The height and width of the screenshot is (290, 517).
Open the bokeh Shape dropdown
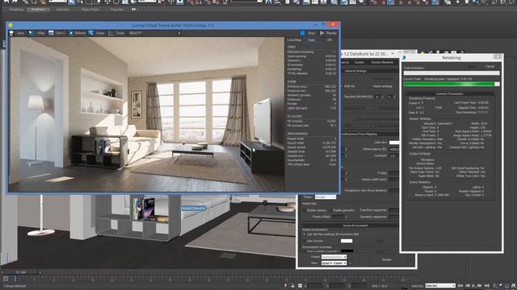point(325,197)
